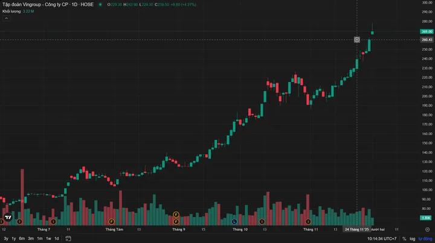Select the 1w time range

[48, 238]
